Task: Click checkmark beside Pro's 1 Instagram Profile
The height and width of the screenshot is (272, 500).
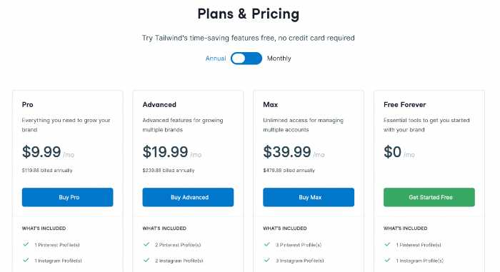Action: pos(26,260)
